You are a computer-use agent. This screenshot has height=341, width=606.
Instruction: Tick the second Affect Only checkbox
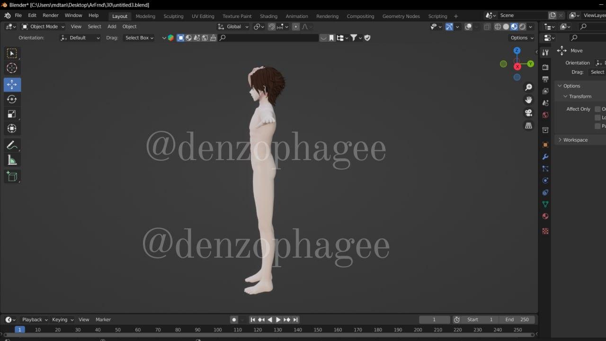point(597,117)
